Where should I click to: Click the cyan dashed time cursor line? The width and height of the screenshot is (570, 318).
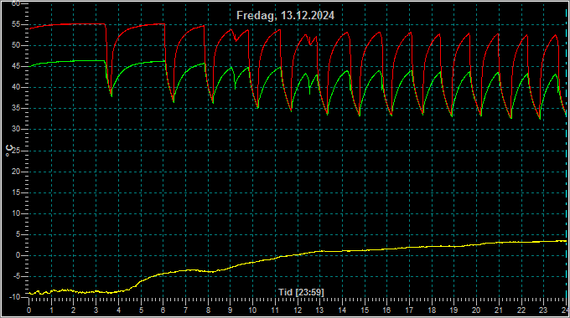point(567,152)
